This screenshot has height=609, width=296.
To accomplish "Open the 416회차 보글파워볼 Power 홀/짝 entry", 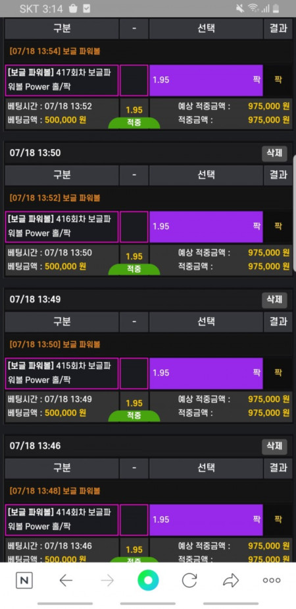I will 62,227.
